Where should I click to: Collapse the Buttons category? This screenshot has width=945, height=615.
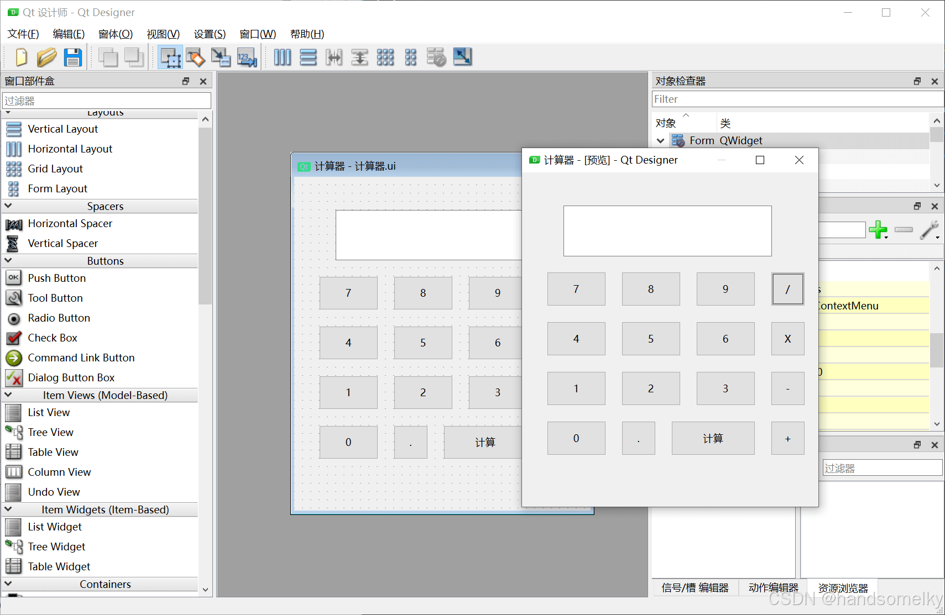(x=8, y=260)
